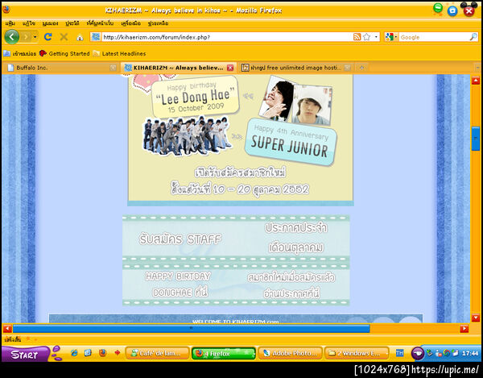Close the image hosting tab
This screenshot has height=378, width=483.
(347, 68)
